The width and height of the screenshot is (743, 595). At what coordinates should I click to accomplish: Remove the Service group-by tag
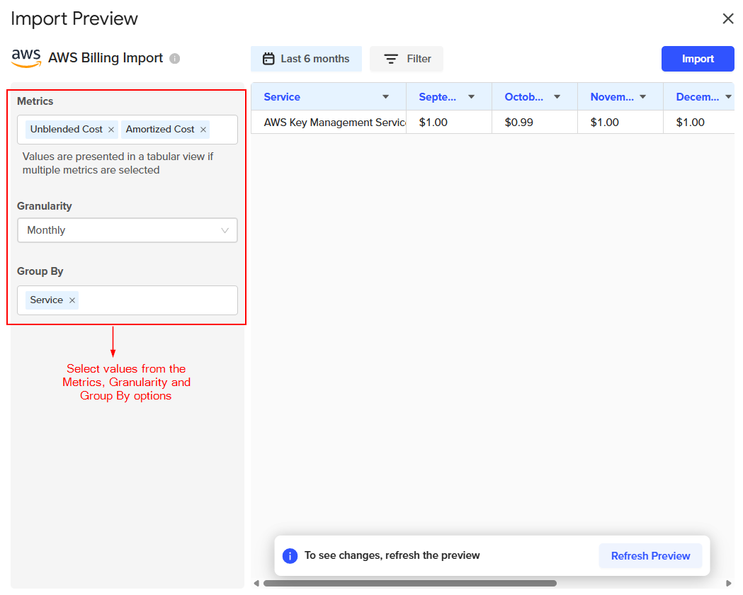(72, 300)
